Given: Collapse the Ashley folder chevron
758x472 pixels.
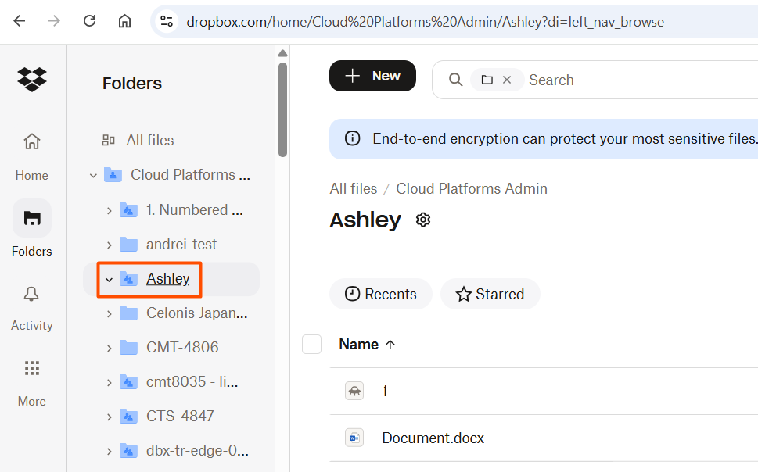Looking at the screenshot, I should [109, 279].
